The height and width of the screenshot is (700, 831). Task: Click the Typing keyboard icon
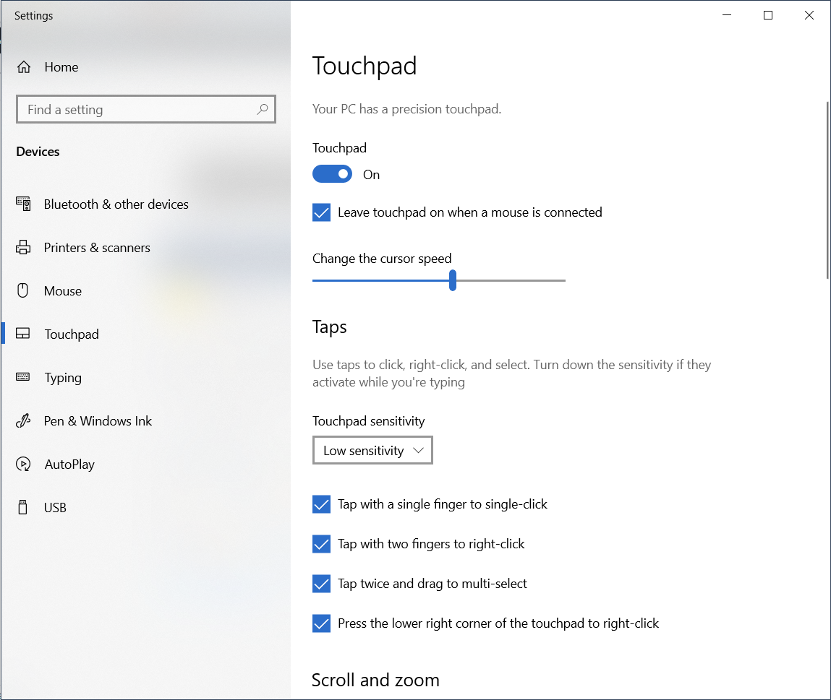tap(23, 378)
